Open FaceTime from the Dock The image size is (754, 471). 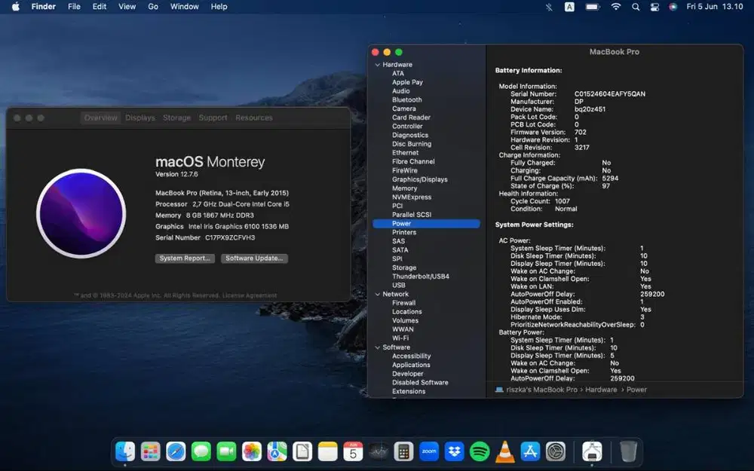226,451
